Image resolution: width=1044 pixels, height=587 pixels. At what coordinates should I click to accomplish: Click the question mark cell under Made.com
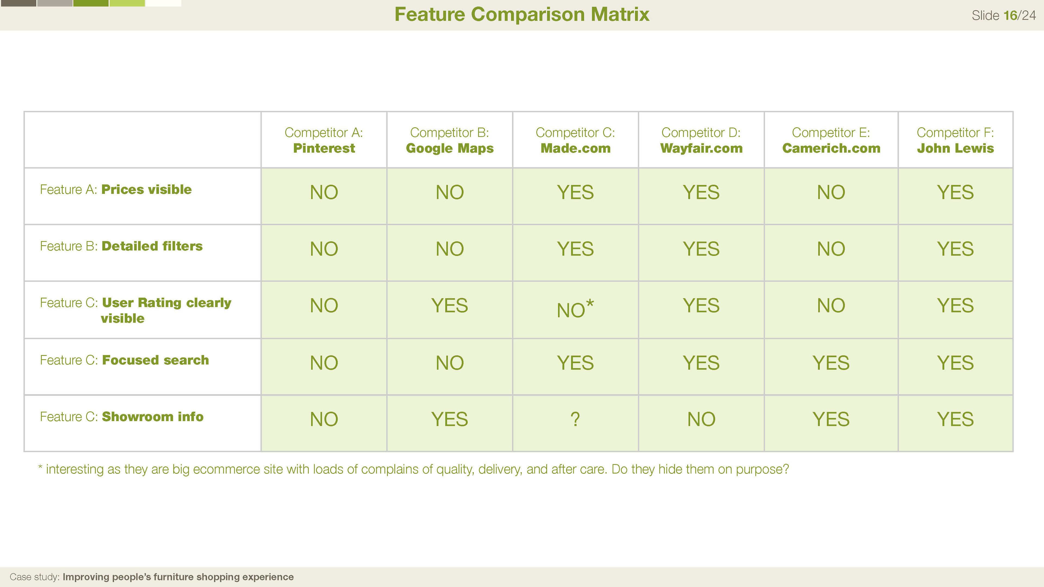click(x=575, y=423)
